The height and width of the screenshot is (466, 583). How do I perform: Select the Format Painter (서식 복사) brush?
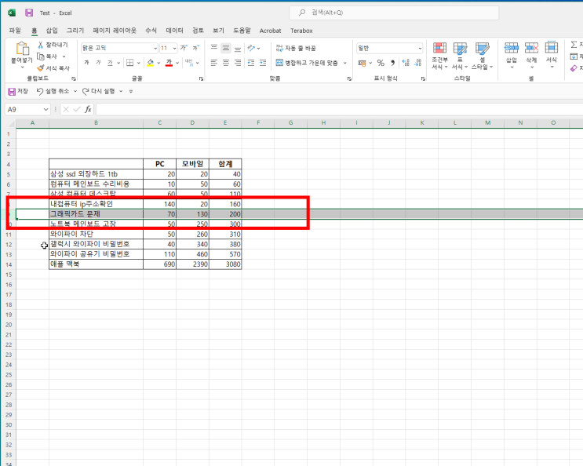pyautogui.click(x=41, y=68)
